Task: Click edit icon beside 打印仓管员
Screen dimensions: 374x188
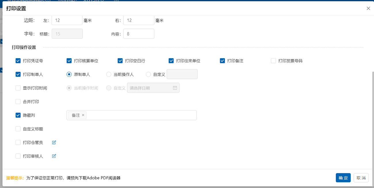Action: pos(54,143)
